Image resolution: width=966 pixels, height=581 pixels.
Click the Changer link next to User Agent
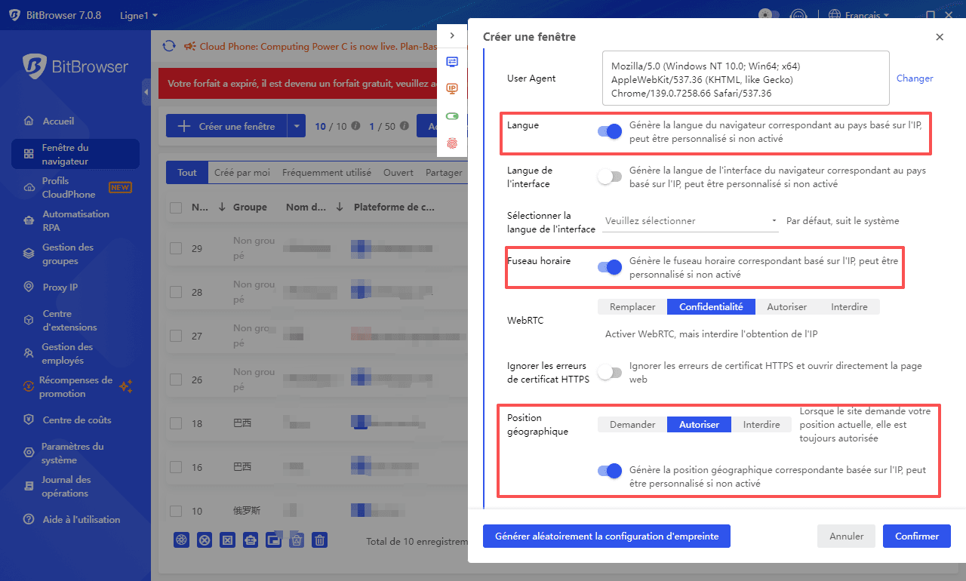tap(914, 78)
